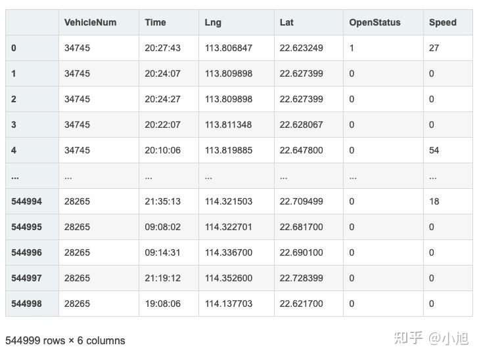This screenshot has width=481, height=358.
Task: Click row index 544998
Action: (26, 304)
